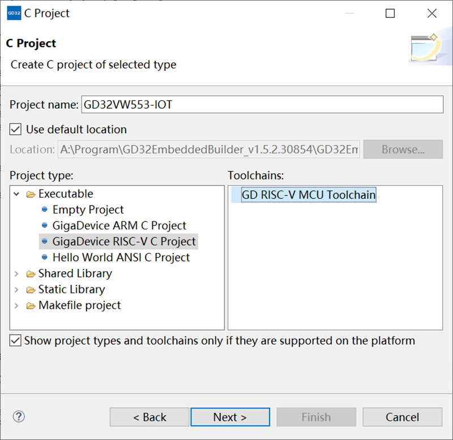This screenshot has width=453, height=440.
Task: Click the Cancel button
Action: [x=402, y=417]
